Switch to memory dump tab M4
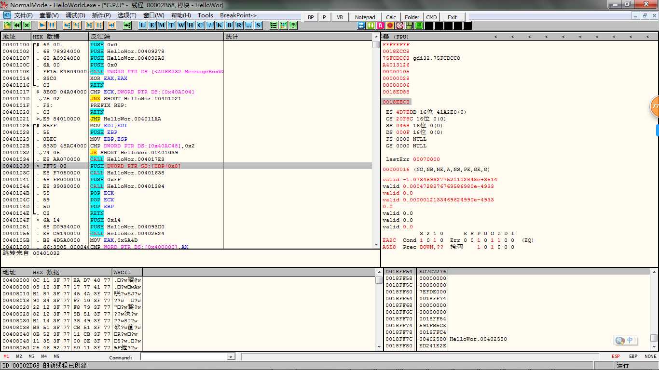Screen dimensions: 659x370 (44, 357)
